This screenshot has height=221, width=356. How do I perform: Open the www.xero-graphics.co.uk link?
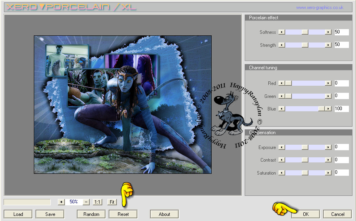point(320,7)
